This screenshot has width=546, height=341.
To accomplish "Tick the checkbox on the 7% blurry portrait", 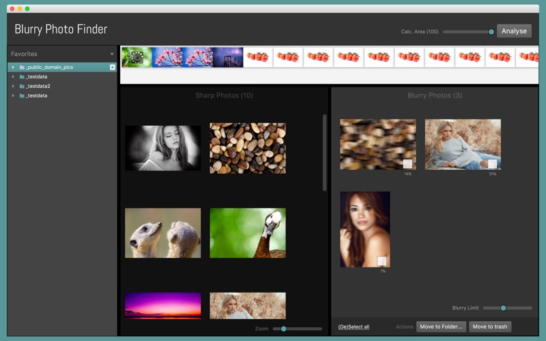I will pyautogui.click(x=382, y=261).
